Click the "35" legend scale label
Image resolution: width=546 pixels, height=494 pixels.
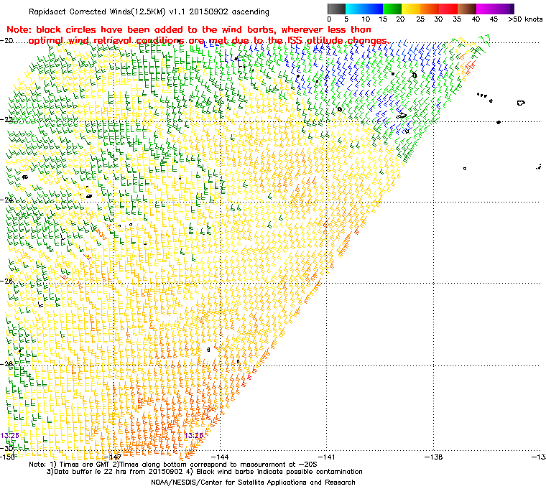457,19
